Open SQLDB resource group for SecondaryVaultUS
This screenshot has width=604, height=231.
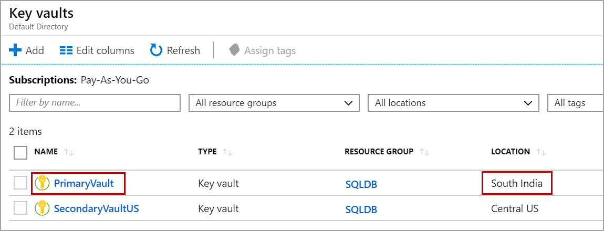click(x=361, y=209)
